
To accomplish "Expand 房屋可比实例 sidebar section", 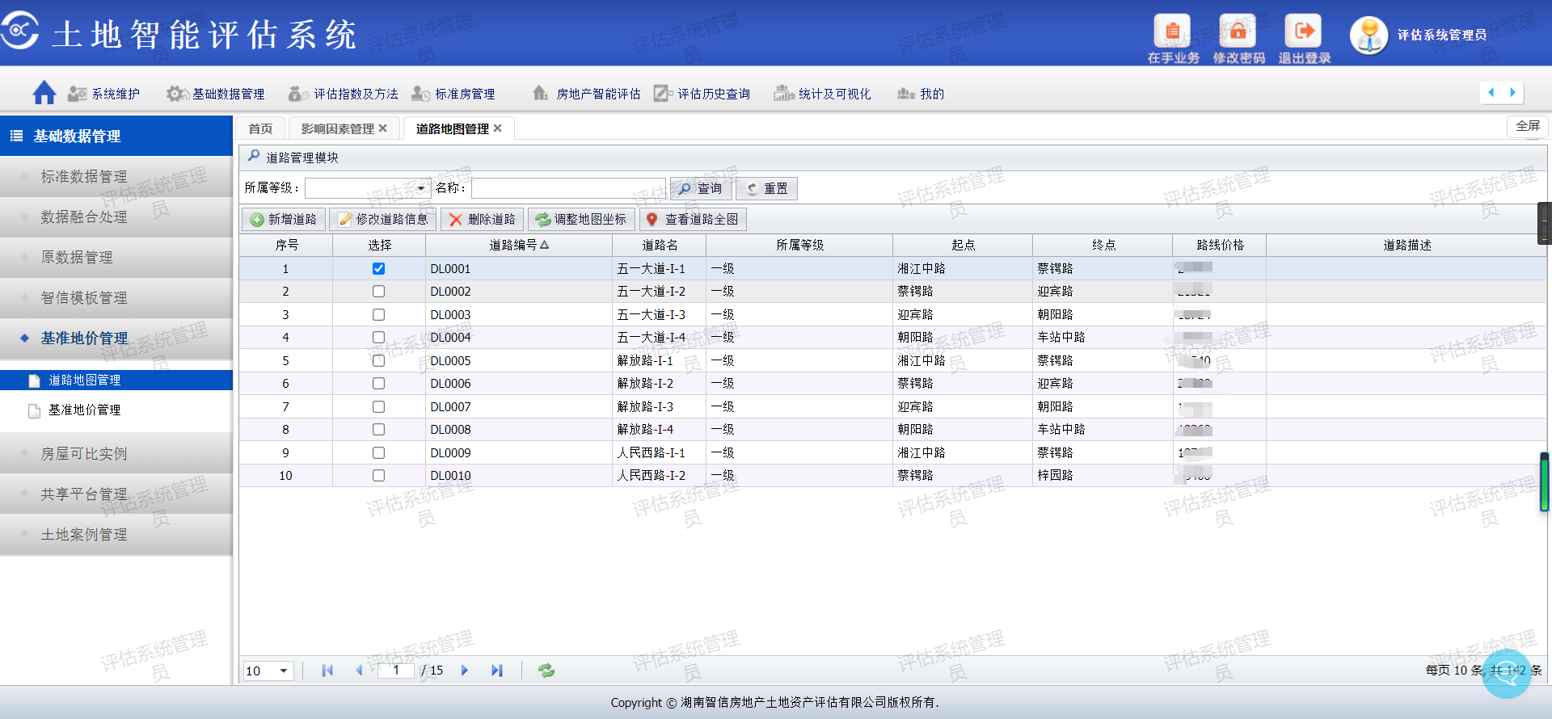I will click(116, 453).
